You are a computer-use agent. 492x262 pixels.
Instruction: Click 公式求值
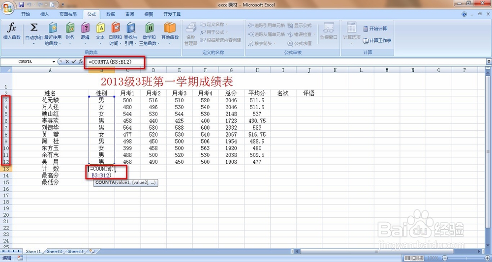pos(299,44)
